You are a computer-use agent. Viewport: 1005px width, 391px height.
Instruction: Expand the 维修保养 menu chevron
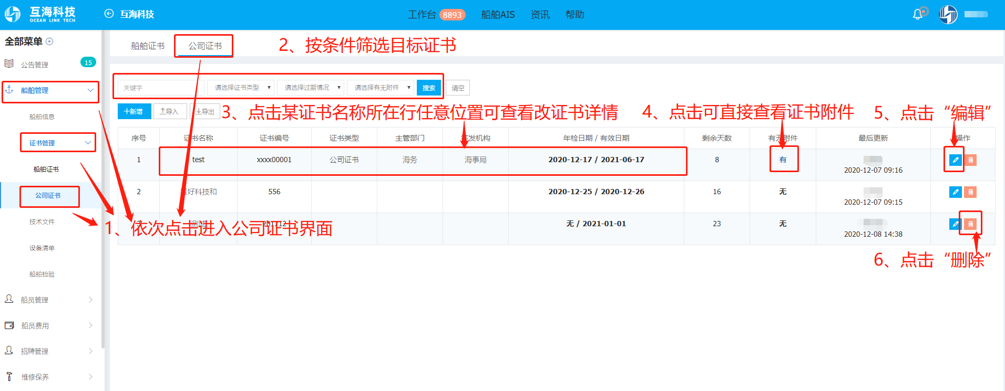90,377
